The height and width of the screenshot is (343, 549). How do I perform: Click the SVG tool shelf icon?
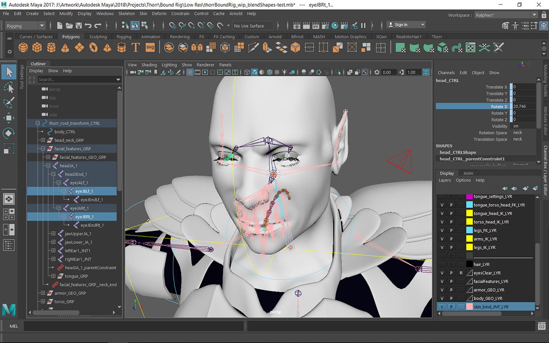[x=150, y=47]
